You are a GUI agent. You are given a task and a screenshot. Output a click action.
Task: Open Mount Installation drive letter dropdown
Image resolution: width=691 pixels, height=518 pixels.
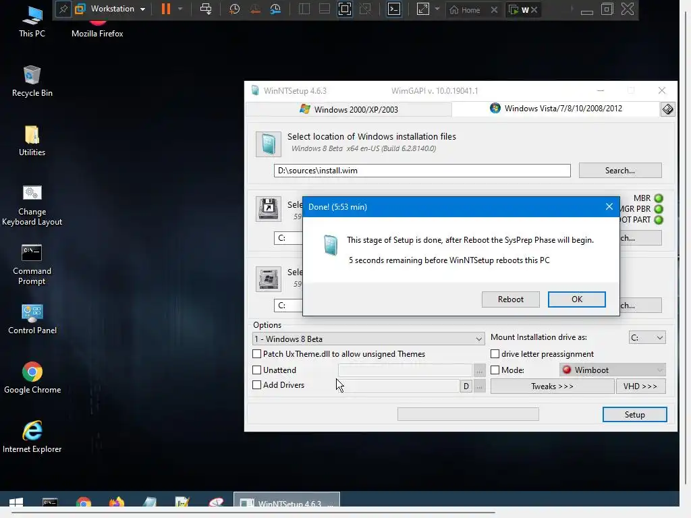point(647,338)
